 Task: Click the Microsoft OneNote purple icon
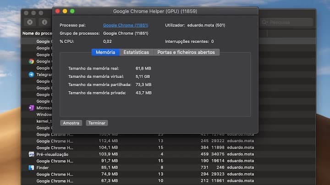(x=31, y=108)
